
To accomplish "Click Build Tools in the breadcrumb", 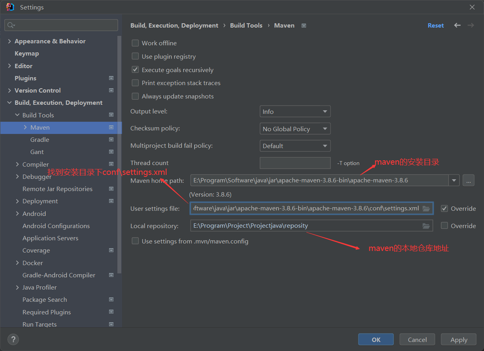I will (x=246, y=25).
